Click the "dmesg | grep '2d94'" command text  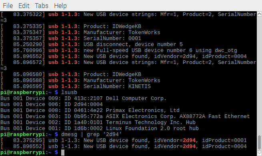[91, 134]
